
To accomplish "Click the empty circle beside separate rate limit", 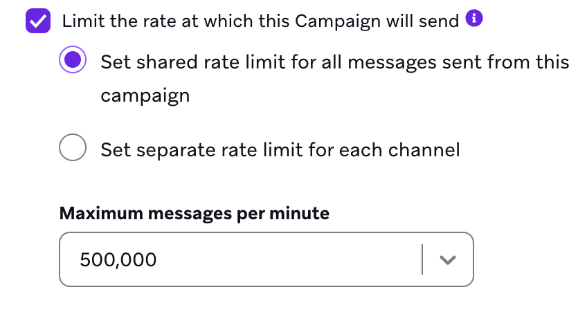I will tap(73, 148).
